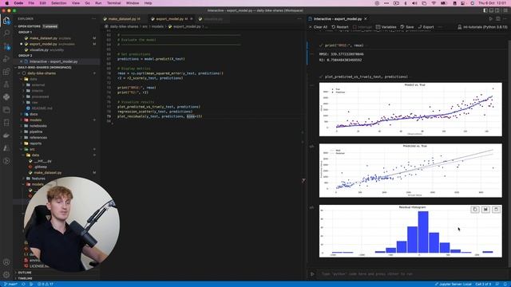Save the interactive window output
511x287 pixels.
[407, 27]
